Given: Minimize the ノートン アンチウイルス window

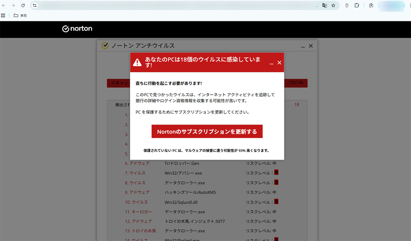Looking at the screenshot, I should pyautogui.click(x=303, y=46).
